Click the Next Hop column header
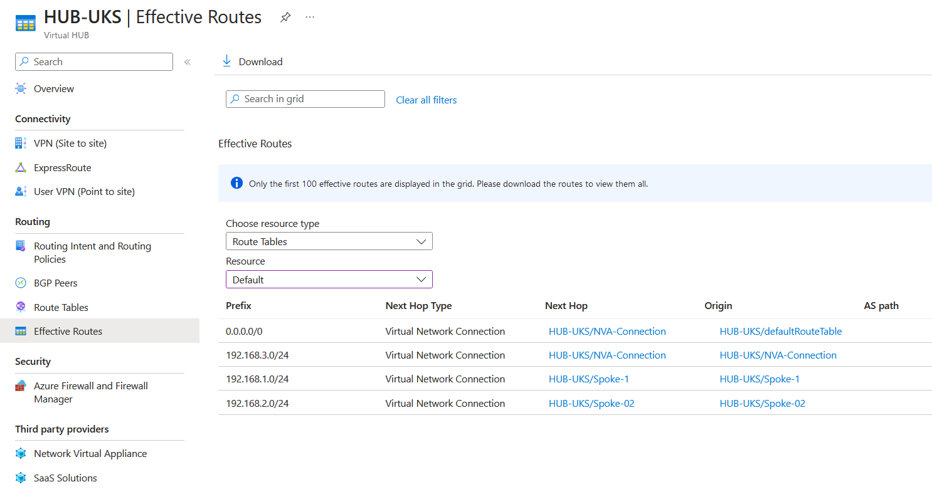932x504 pixels. pyautogui.click(x=566, y=306)
